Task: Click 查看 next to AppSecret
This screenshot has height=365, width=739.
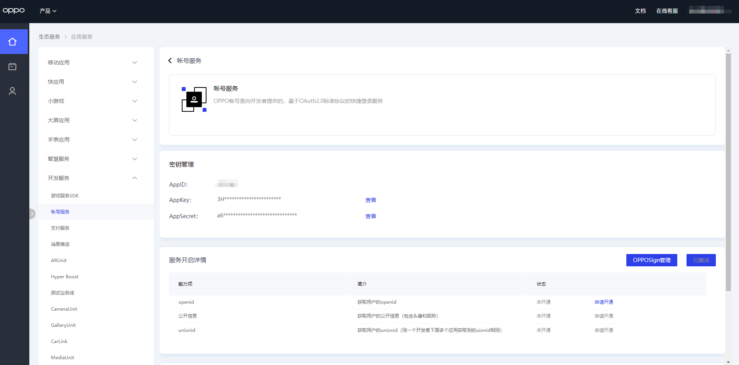Action: 371,216
